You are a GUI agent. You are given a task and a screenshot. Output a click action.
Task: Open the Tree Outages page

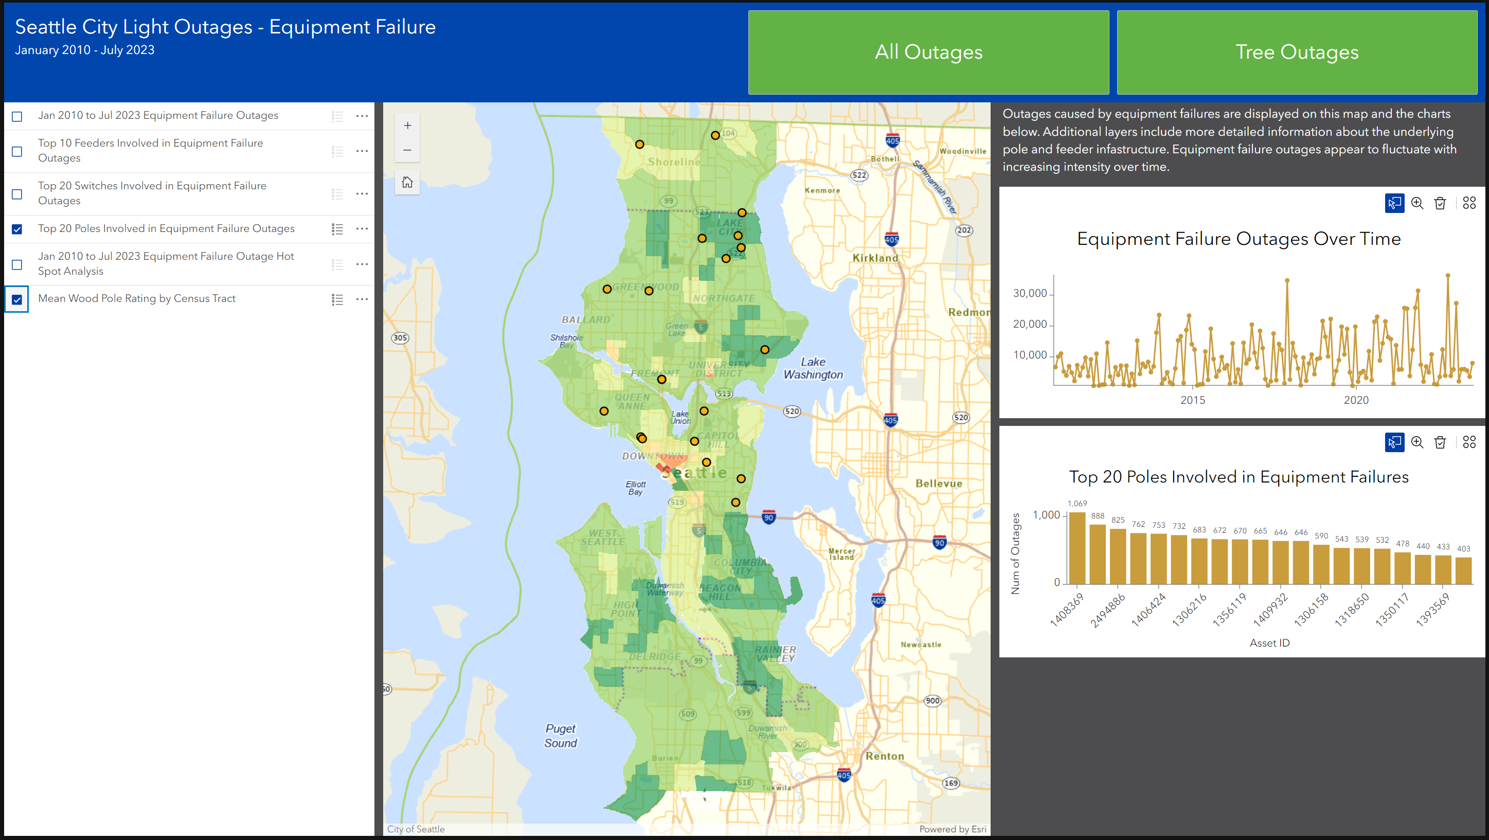pyautogui.click(x=1297, y=52)
